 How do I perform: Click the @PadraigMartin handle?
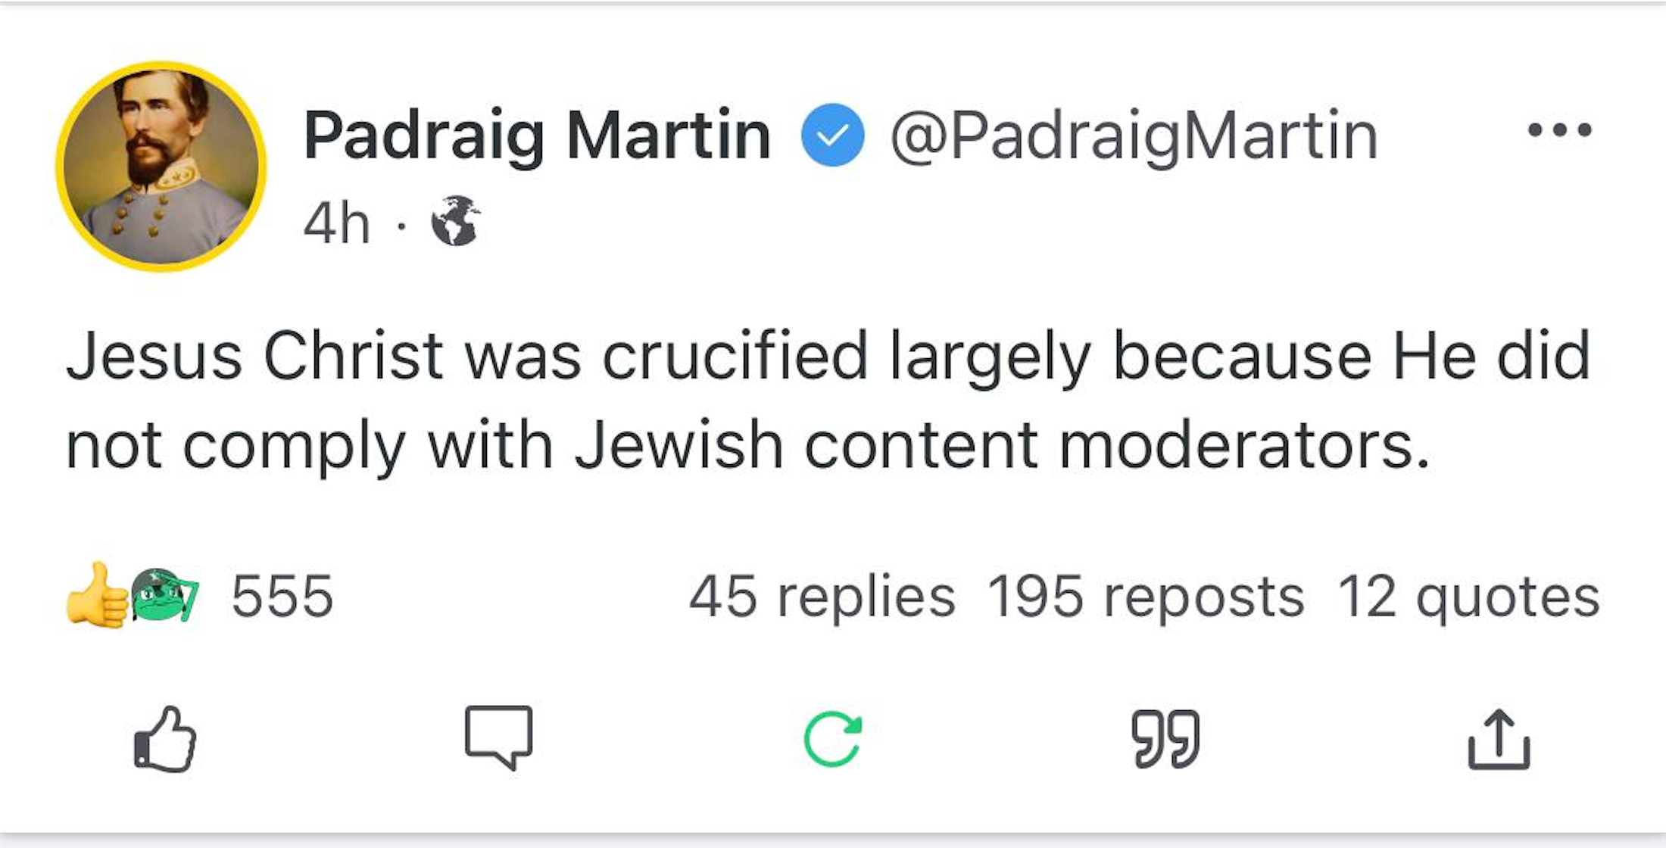1134,136
